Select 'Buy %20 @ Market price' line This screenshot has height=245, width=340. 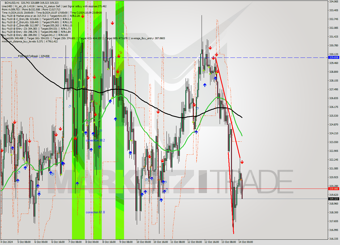[x=41, y=16]
